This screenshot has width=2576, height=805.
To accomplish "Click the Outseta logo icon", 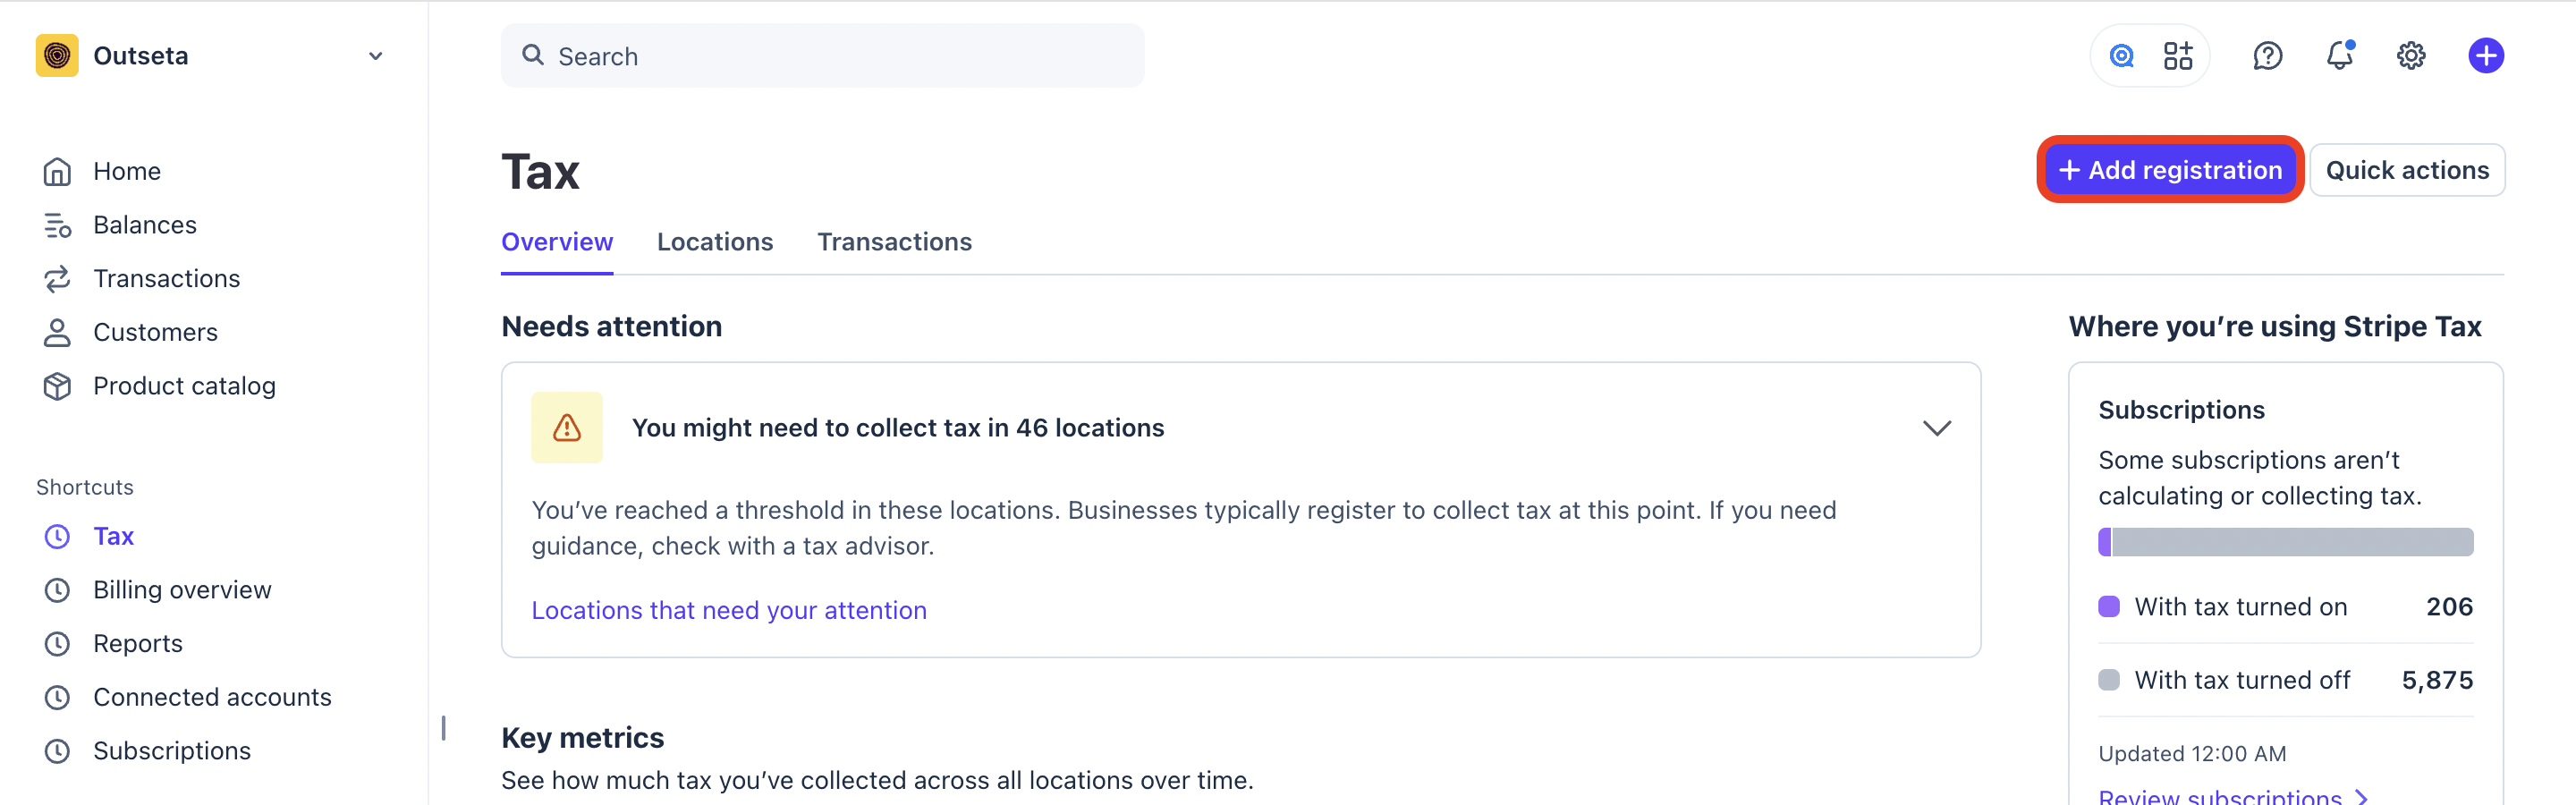I will (57, 55).
